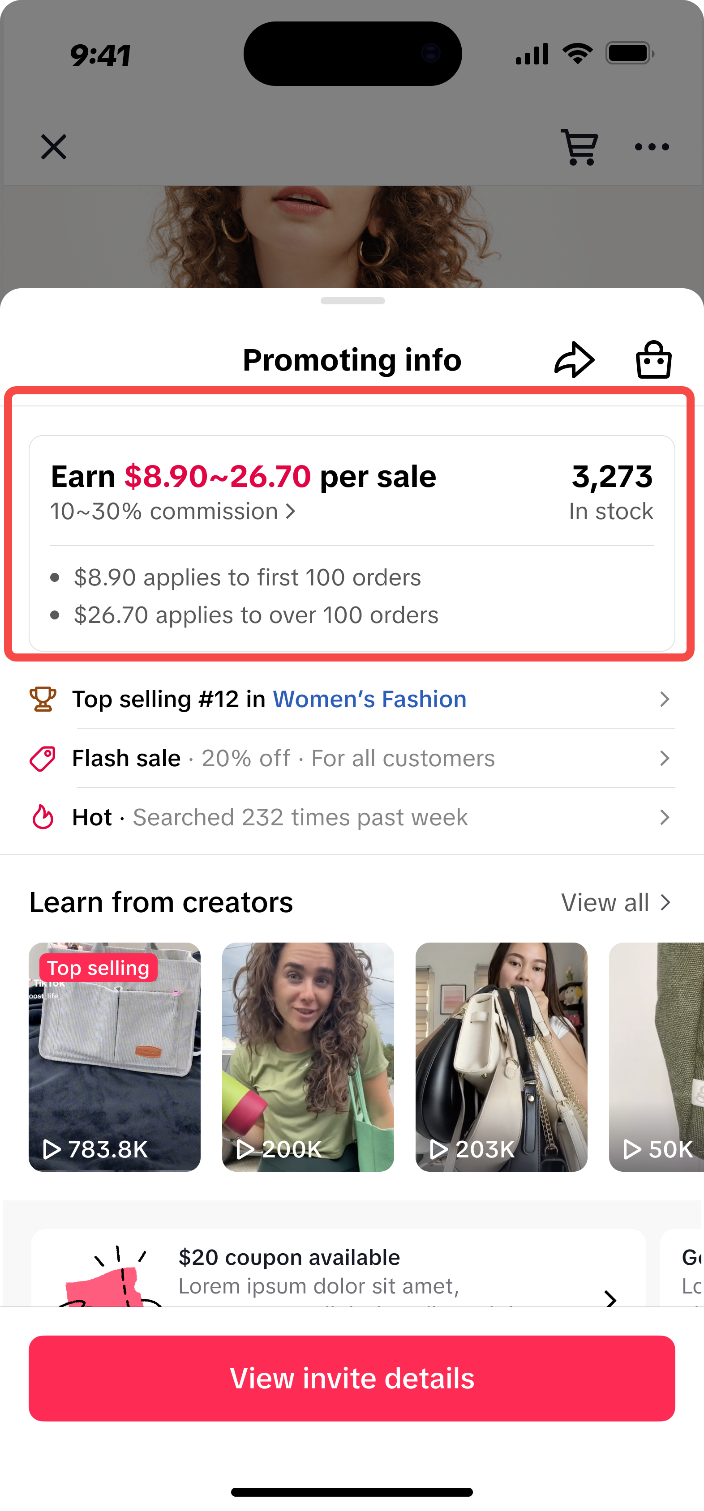This screenshot has width=704, height=1511.
Task: Tap the trophy icon for top selling
Action: tap(43, 699)
